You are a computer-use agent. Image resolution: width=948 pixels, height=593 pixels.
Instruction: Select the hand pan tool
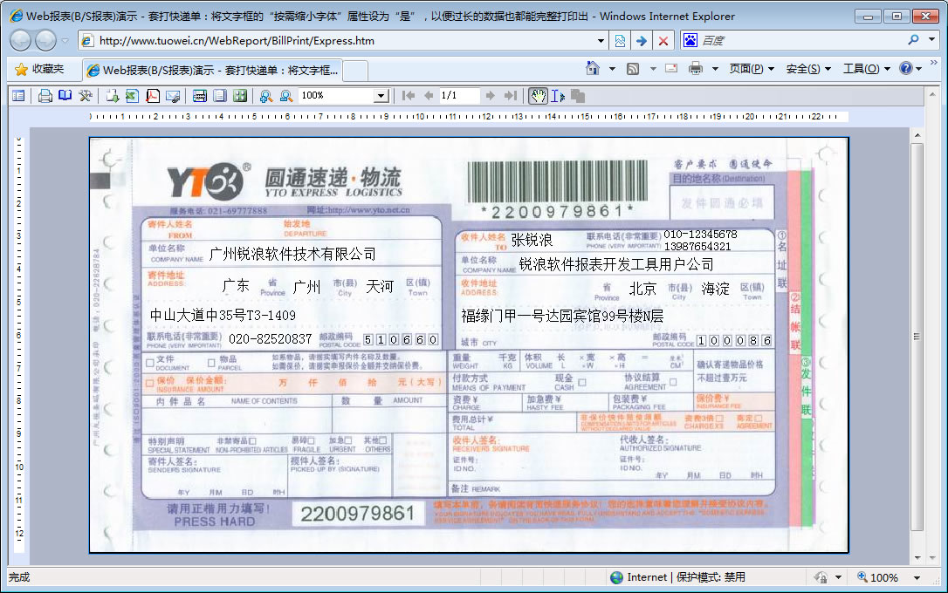coord(538,96)
